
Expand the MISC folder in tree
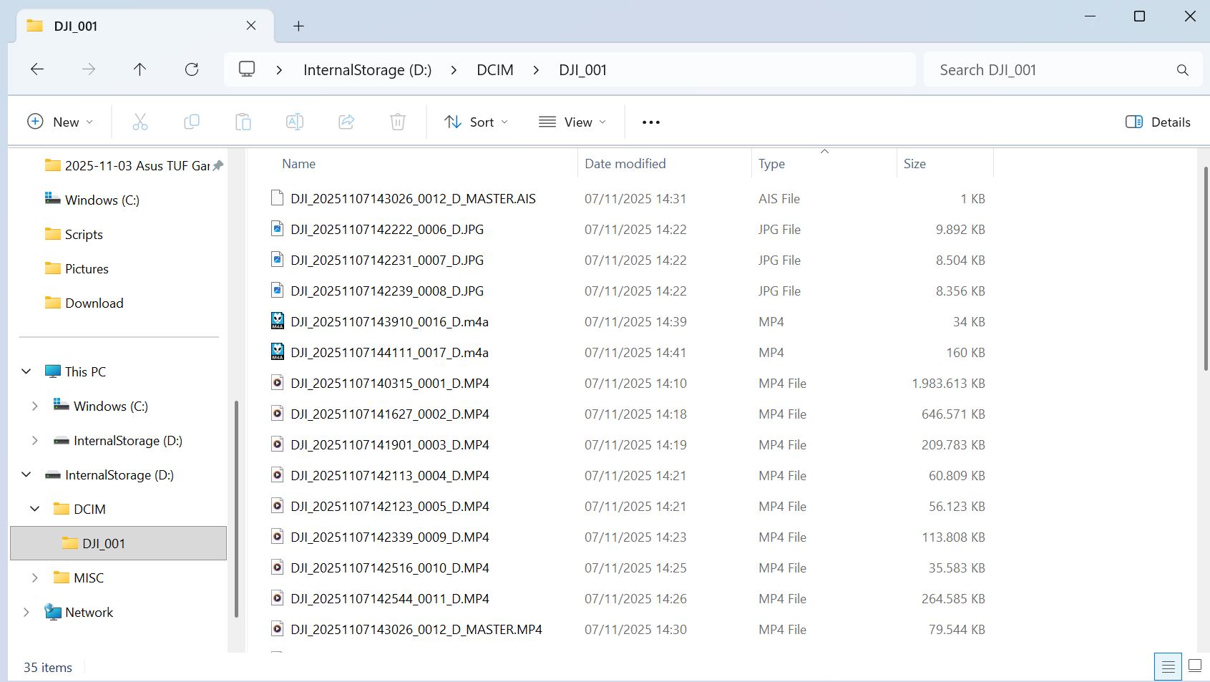(x=34, y=578)
